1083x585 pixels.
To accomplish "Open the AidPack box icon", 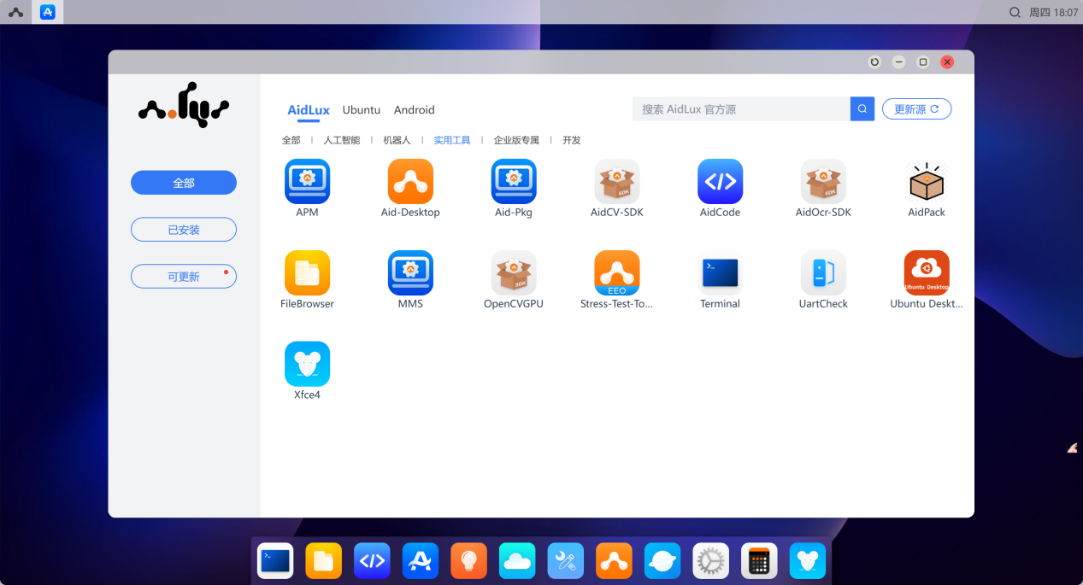I will (x=927, y=181).
